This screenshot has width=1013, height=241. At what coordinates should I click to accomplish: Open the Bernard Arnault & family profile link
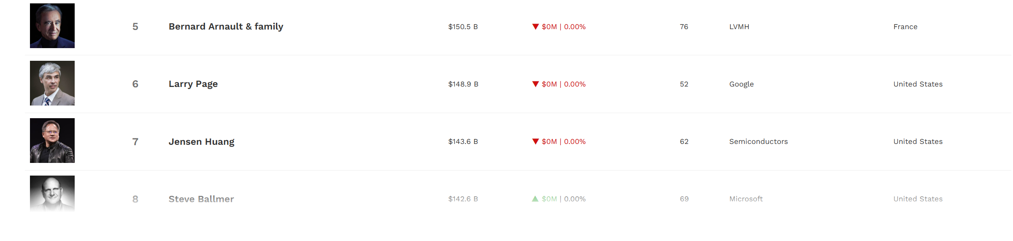click(x=226, y=27)
